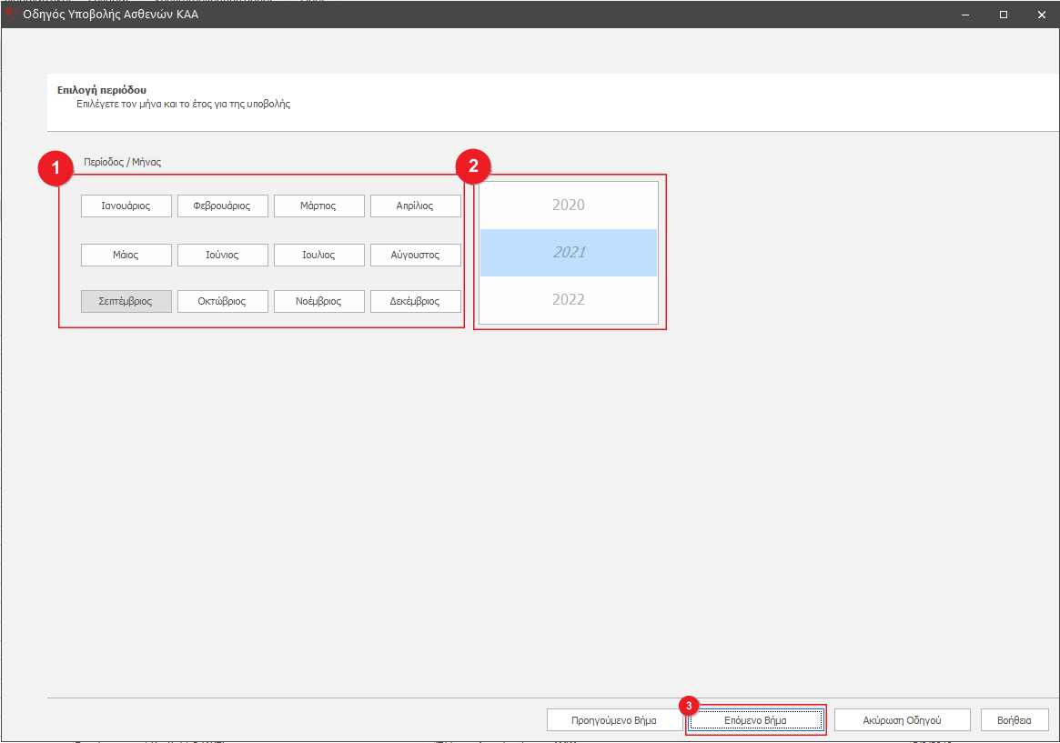1060x743 pixels.
Task: Click the Απρίλιος month button
Action: pyautogui.click(x=415, y=206)
